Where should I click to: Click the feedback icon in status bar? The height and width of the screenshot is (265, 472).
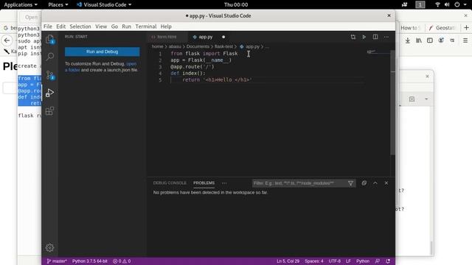(x=377, y=261)
